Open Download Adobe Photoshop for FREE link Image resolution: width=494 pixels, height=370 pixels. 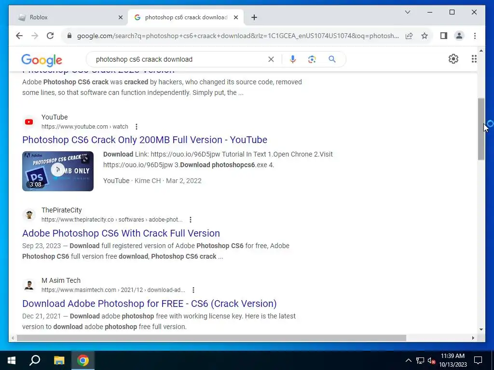tap(150, 304)
